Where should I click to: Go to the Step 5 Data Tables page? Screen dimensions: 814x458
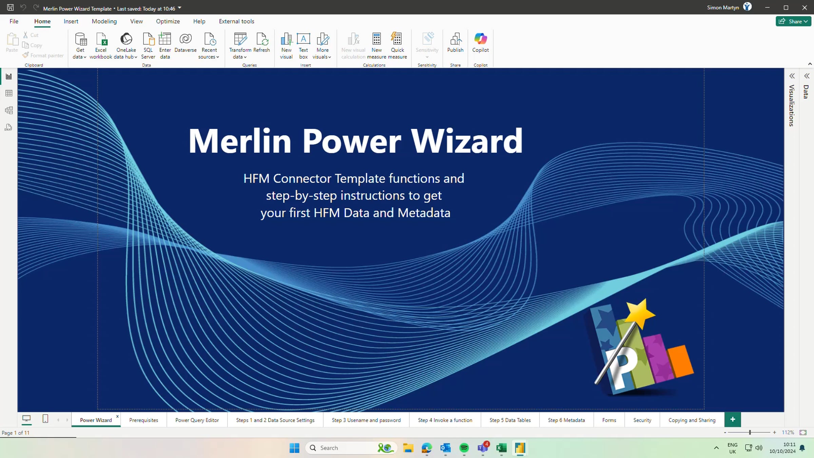510,420
